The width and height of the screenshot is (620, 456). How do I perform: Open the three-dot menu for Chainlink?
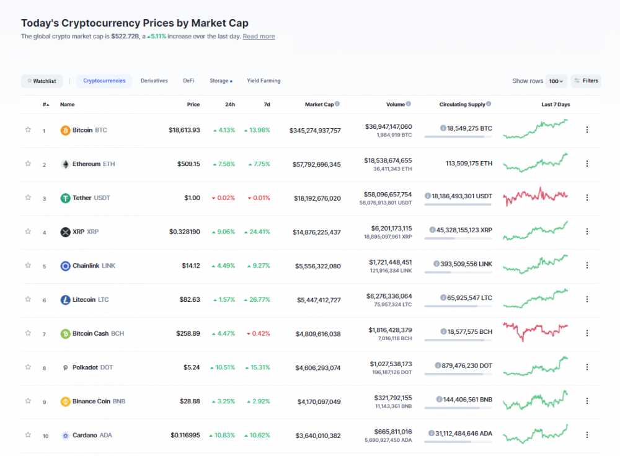(587, 266)
